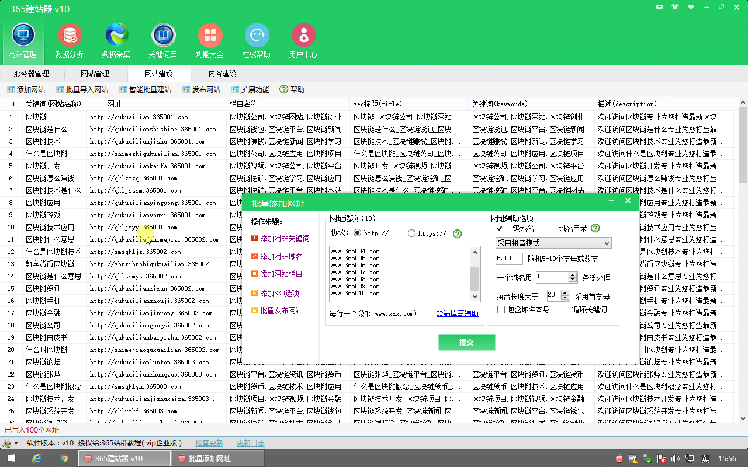Screen dimensions: 748x467
Task: Click the feedback icon in title bar
Action: point(660,7)
